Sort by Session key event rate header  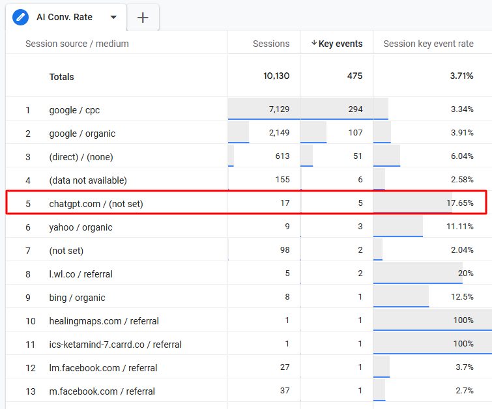[428, 44]
